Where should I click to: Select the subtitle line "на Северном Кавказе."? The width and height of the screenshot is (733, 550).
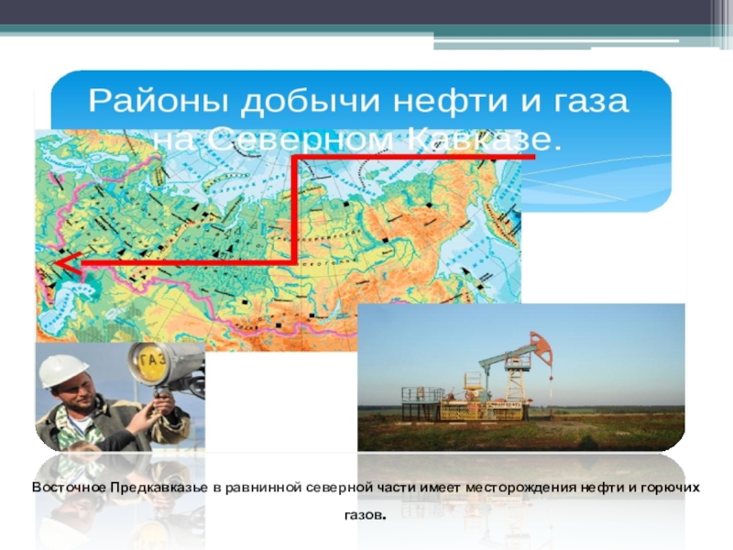coord(358,139)
